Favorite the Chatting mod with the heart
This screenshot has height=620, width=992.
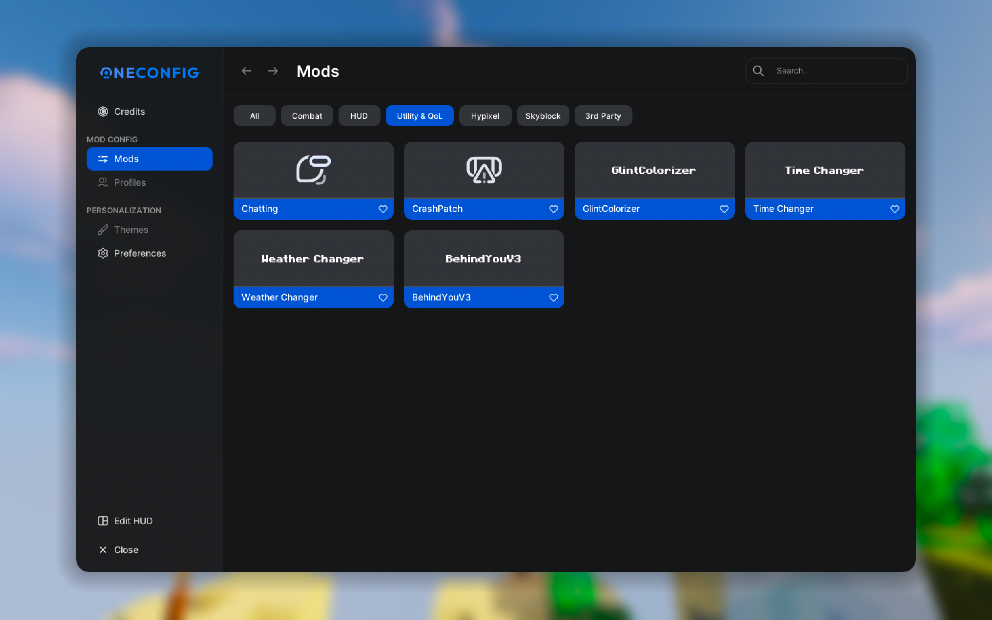383,209
